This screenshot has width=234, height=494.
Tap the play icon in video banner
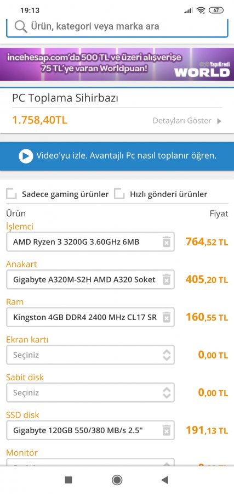coord(26,156)
